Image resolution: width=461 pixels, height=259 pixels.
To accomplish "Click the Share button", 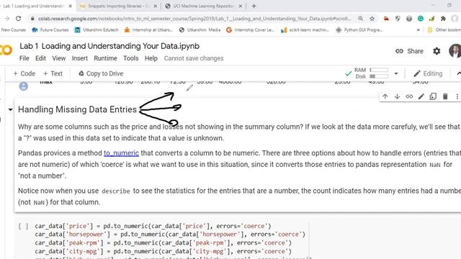I will click(x=410, y=51).
